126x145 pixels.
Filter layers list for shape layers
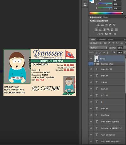[117, 43]
